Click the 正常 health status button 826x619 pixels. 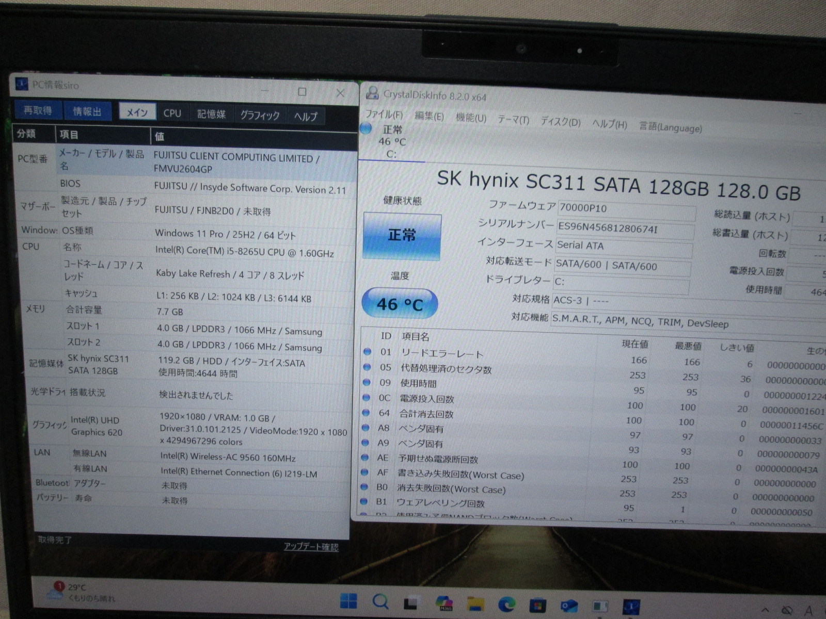pyautogui.click(x=402, y=236)
